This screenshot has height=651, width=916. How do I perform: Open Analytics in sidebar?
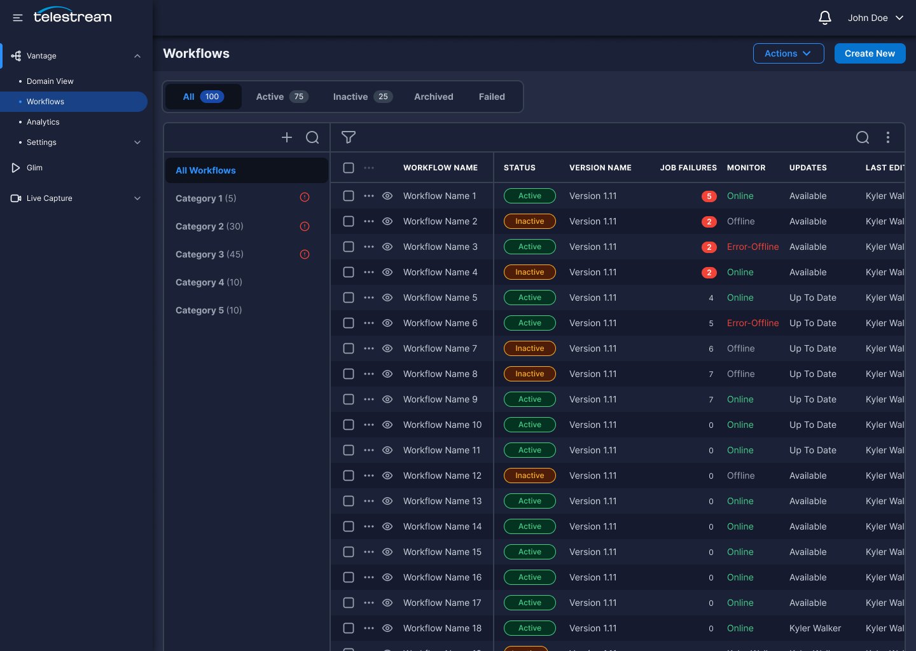tap(43, 122)
